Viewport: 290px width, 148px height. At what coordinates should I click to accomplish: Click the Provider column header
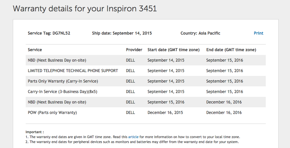[134, 50]
